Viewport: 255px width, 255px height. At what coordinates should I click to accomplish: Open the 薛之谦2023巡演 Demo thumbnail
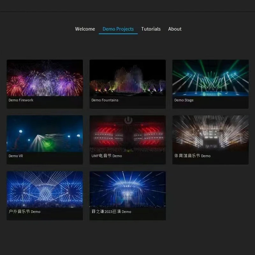pos(128,189)
